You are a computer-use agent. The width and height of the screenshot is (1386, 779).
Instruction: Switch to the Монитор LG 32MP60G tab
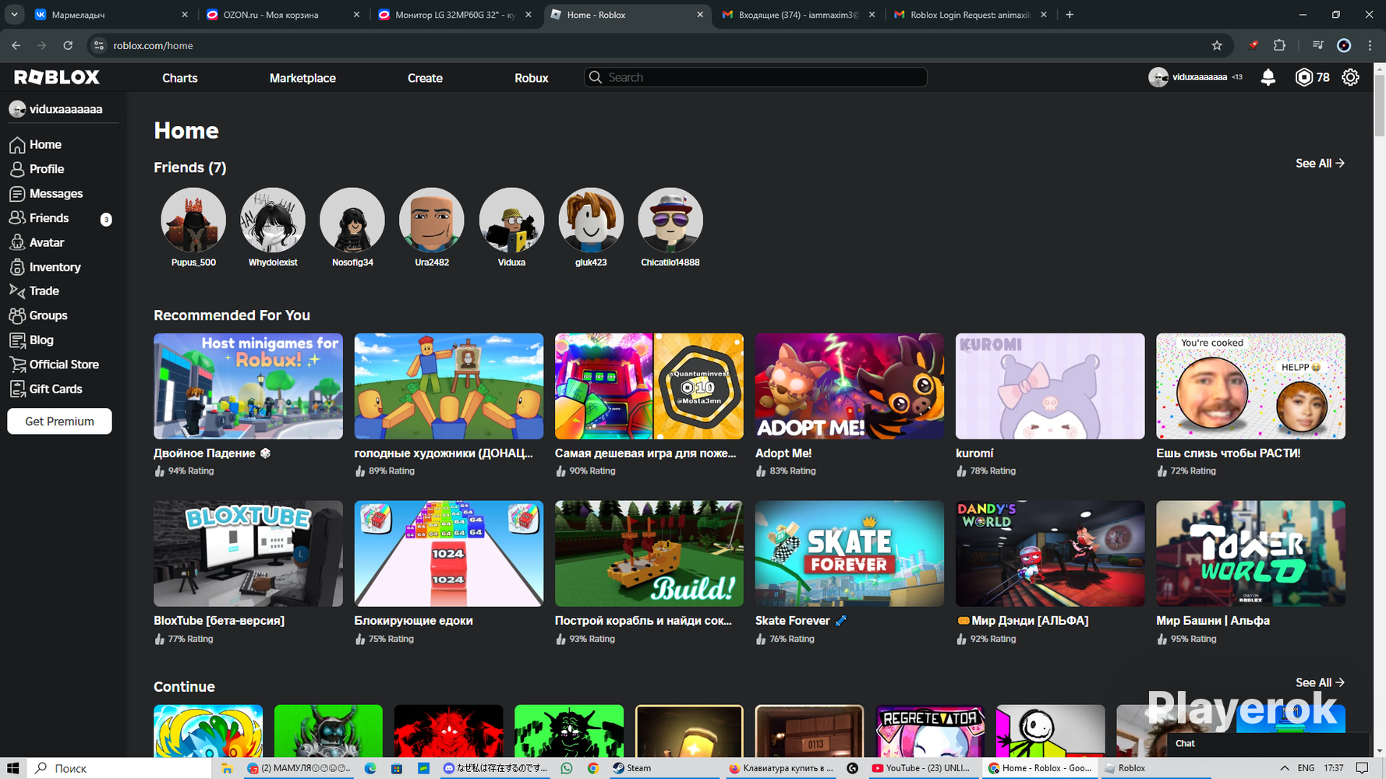454,15
